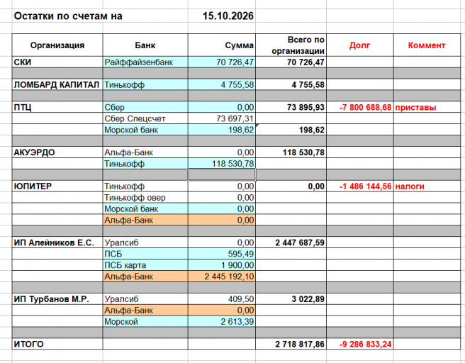Click the orange 'Альфа-Банк' cell under ЮПИТЕР
The width and height of the screenshot is (465, 363).
pos(145,220)
